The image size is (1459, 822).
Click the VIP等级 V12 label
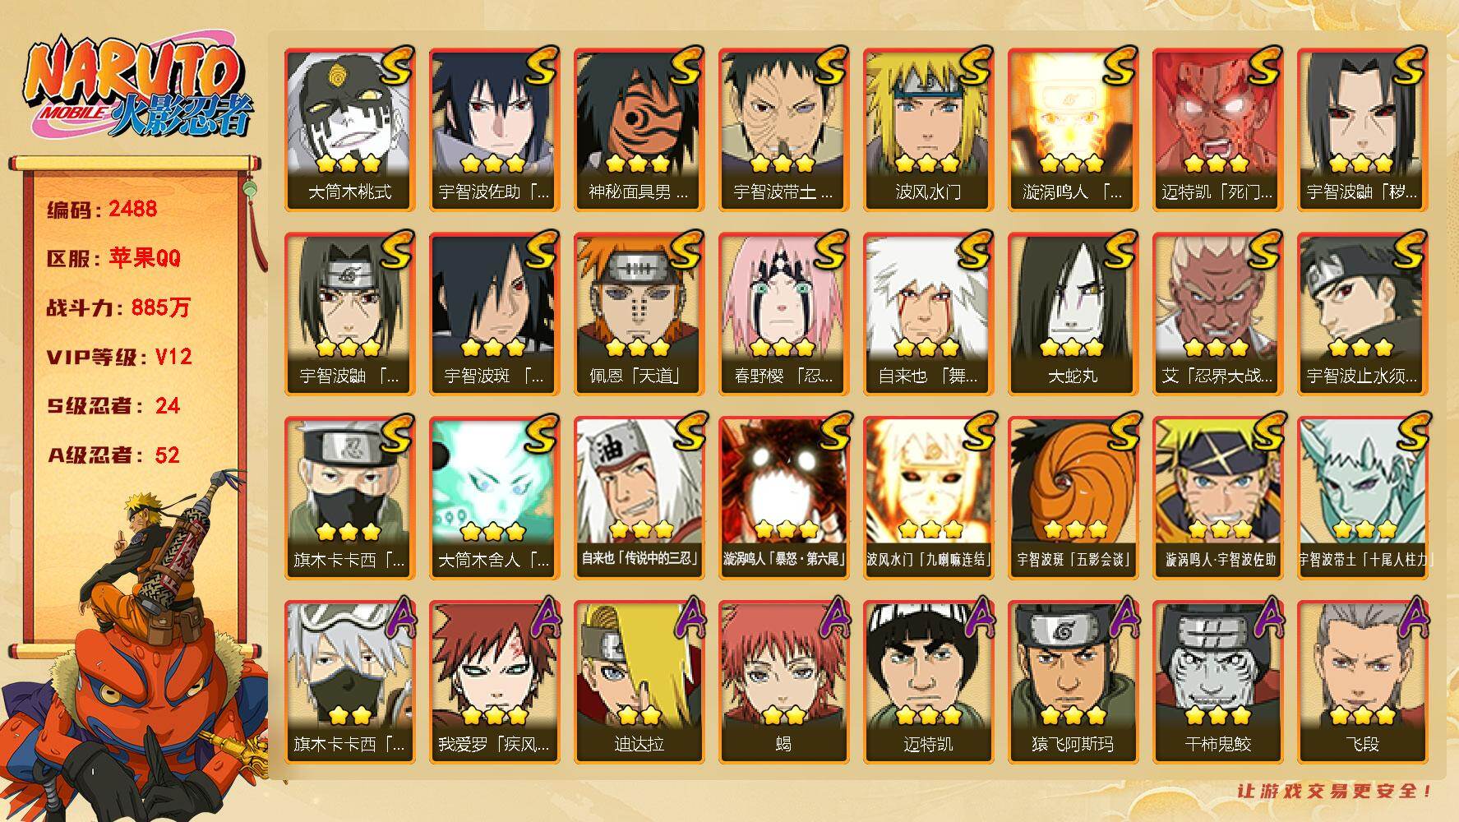pos(119,357)
